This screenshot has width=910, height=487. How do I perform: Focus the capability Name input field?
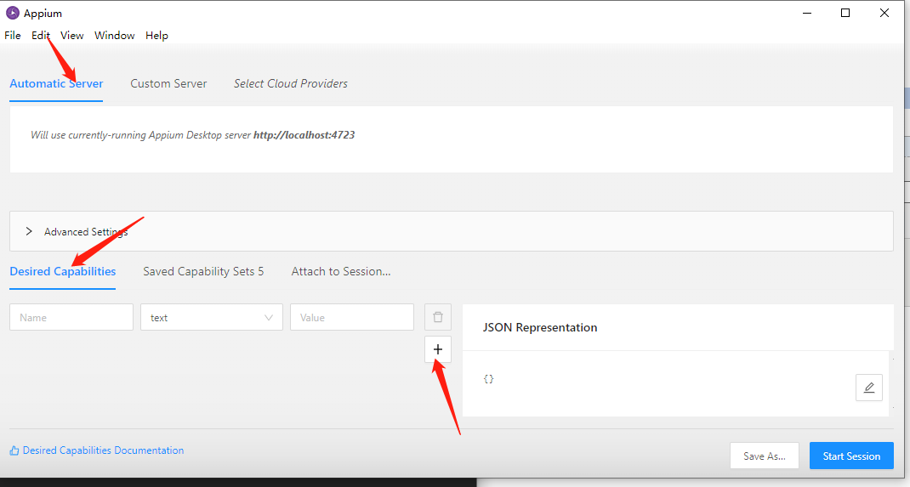71,317
